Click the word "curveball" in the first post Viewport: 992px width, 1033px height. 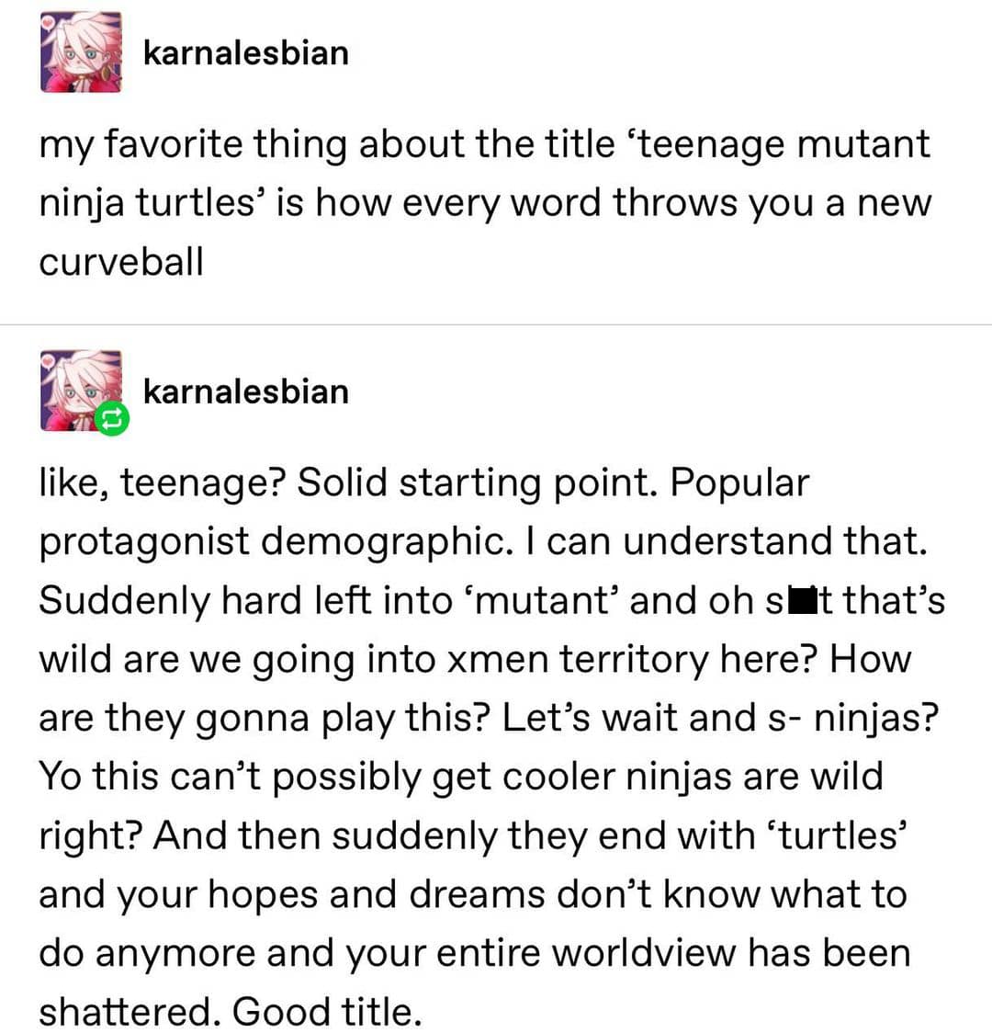[120, 262]
